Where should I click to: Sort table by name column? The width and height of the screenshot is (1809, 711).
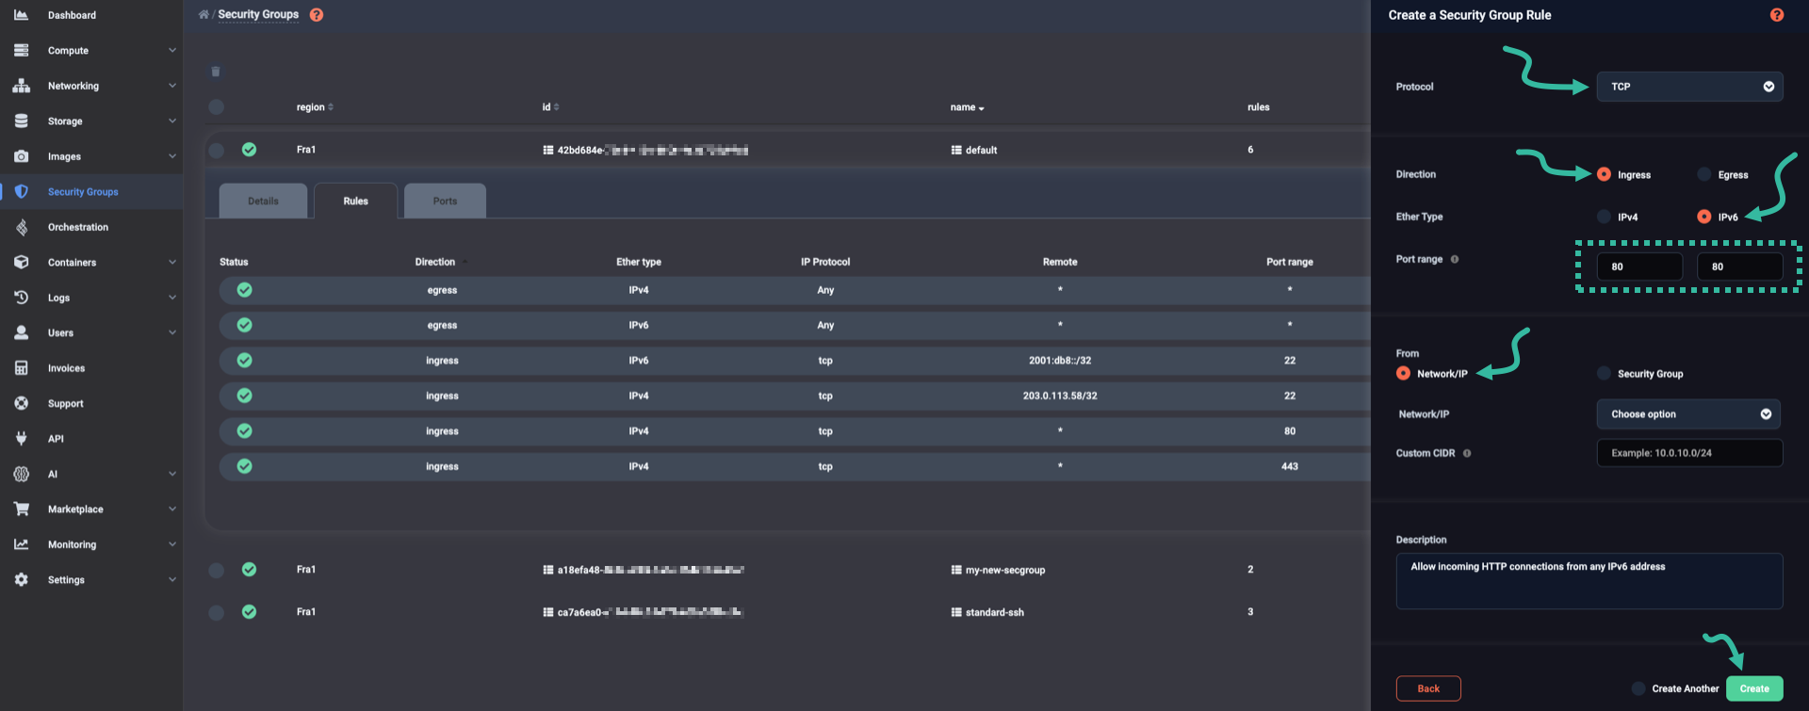coord(967,107)
